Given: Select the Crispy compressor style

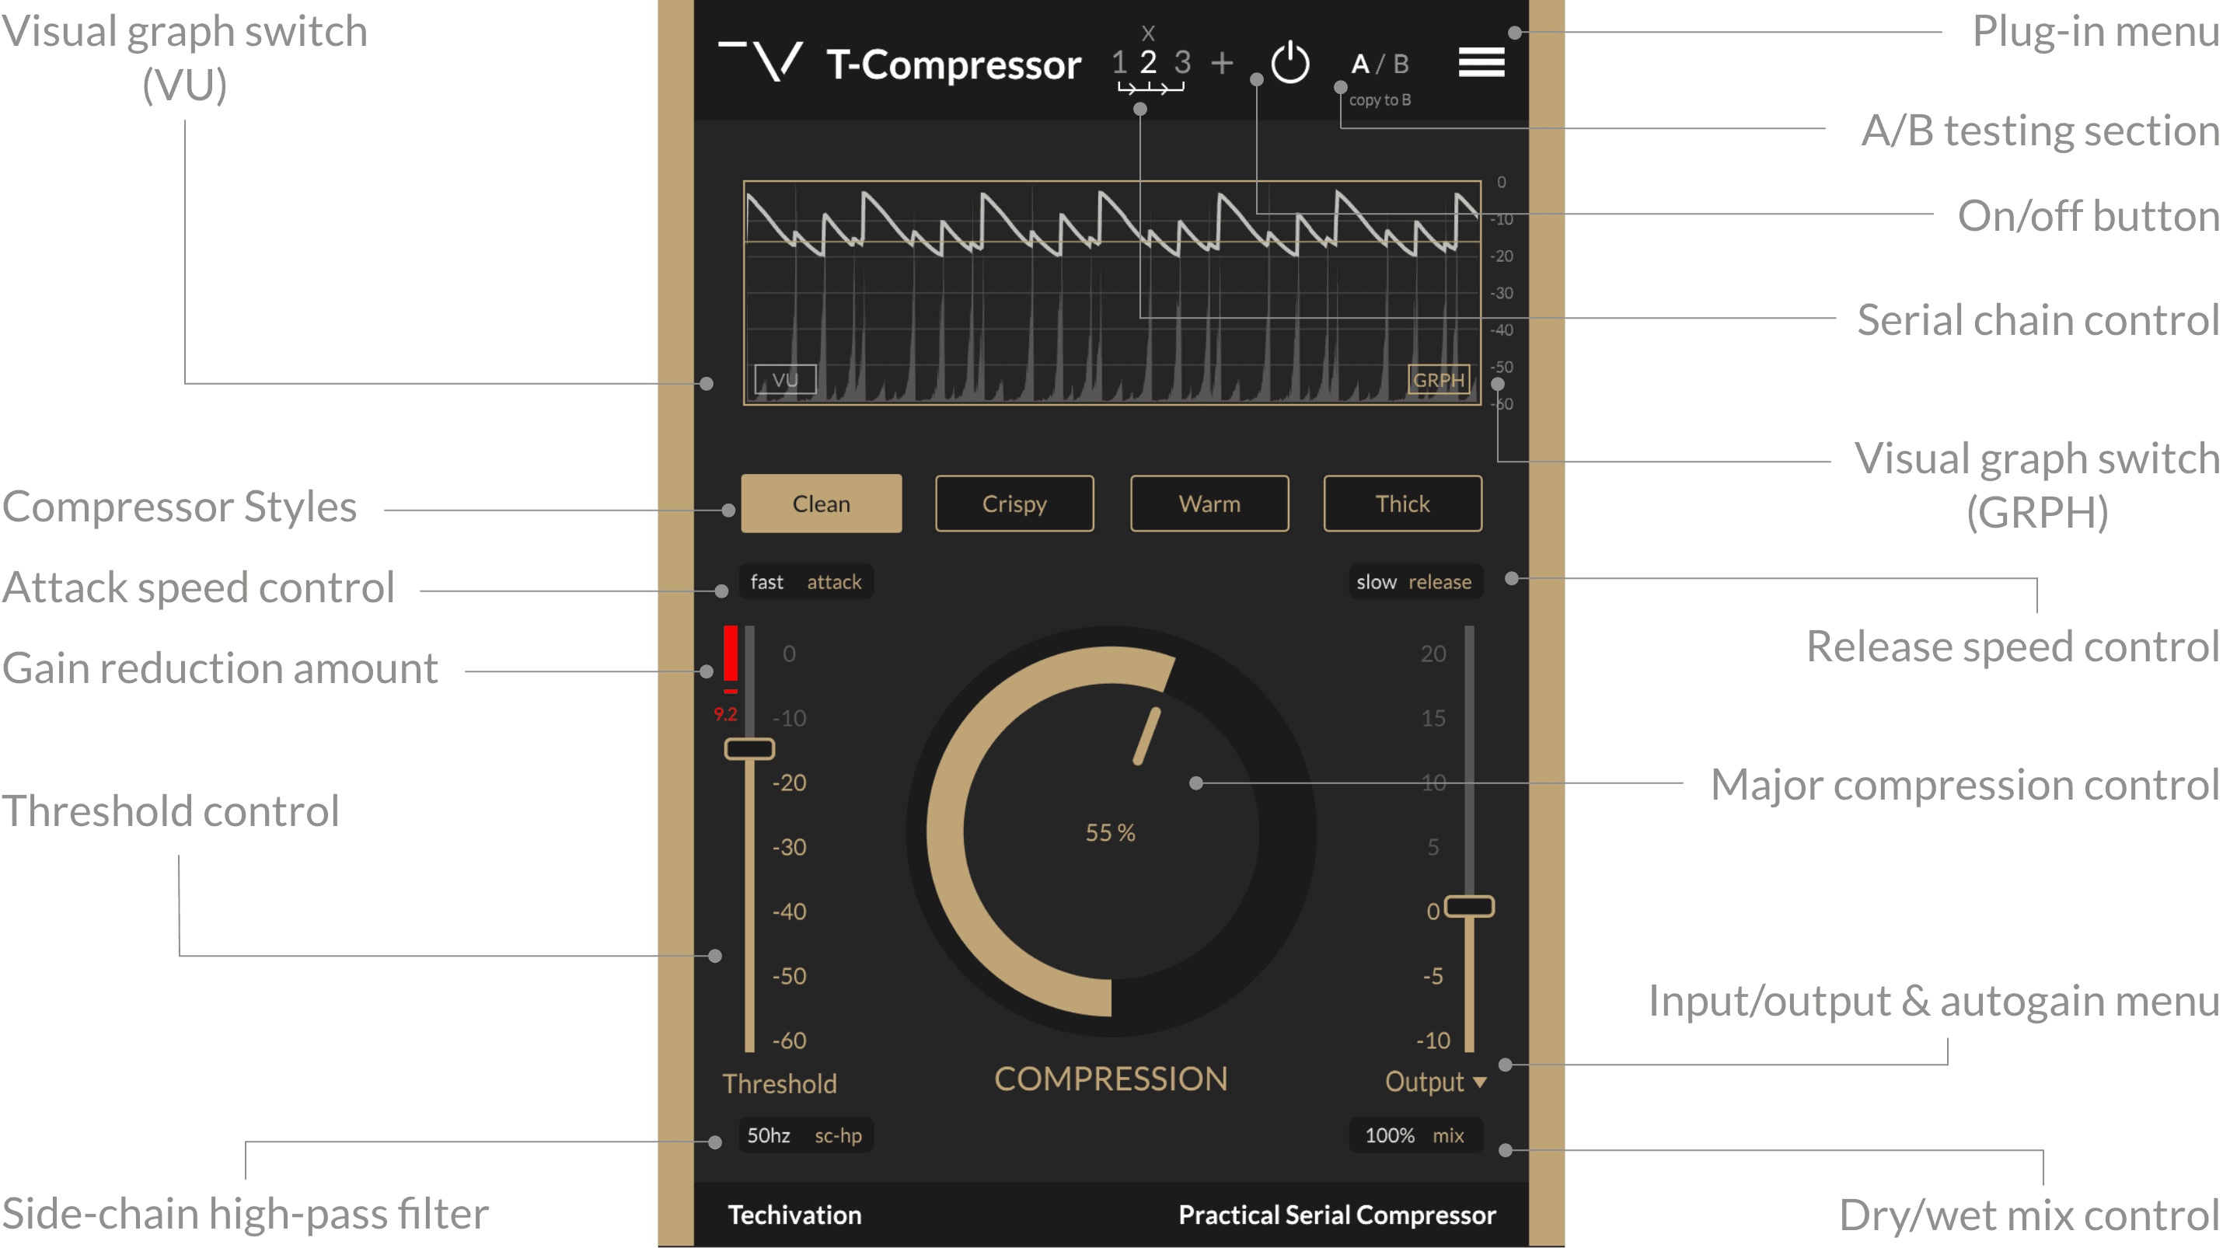Looking at the screenshot, I should tap(1015, 504).
